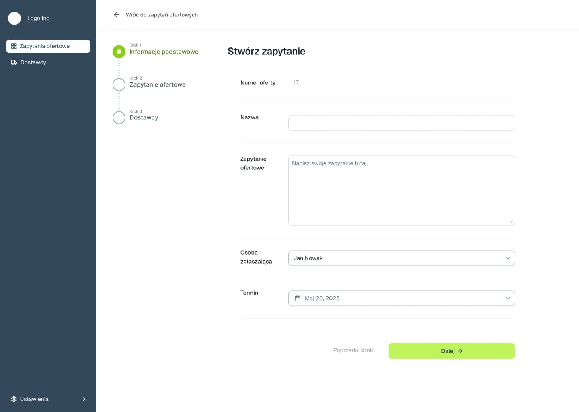Image resolution: width=579 pixels, height=412 pixels.
Task: Click the arrow icon on Dalej button
Action: point(460,351)
